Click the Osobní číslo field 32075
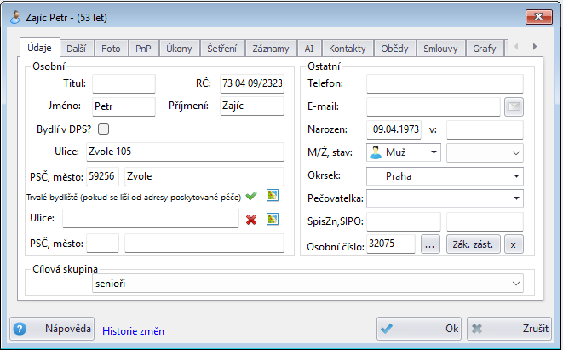The height and width of the screenshot is (350, 563). 391,244
